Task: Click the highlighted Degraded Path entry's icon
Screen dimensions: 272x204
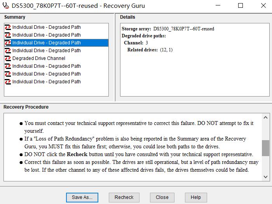Action: 8,43
